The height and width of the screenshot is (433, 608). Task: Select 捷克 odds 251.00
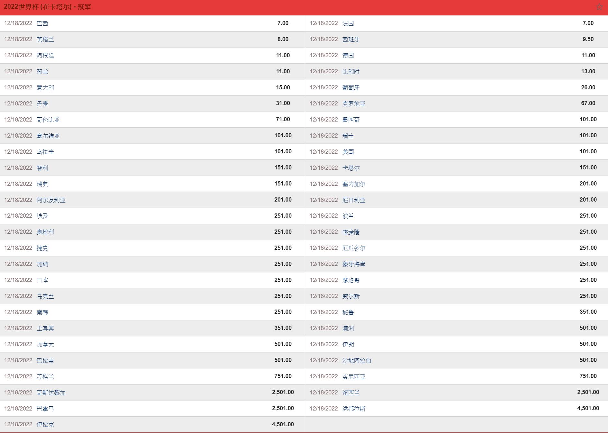pyautogui.click(x=283, y=248)
